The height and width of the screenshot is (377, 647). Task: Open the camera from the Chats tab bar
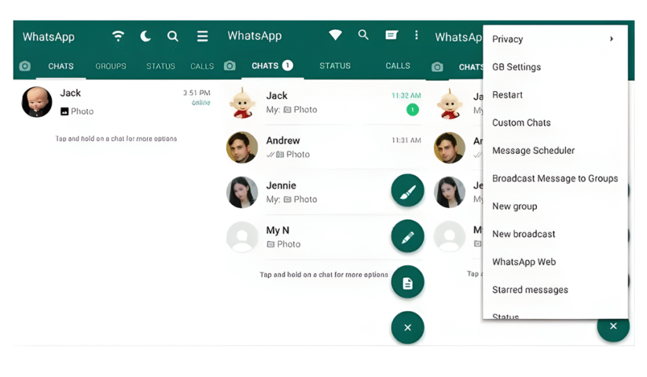pyautogui.click(x=25, y=66)
